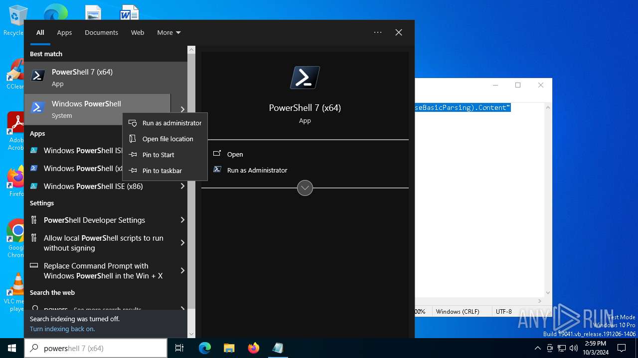Screen dimensions: 638x358
Task: Switch to Notepad taskbar icon
Action: click(278, 348)
